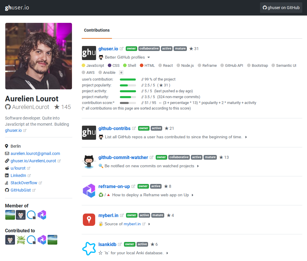Screen dimensions: 307x261
Task: Click the owner badge on ghuser.io repo
Action: [x=131, y=49]
